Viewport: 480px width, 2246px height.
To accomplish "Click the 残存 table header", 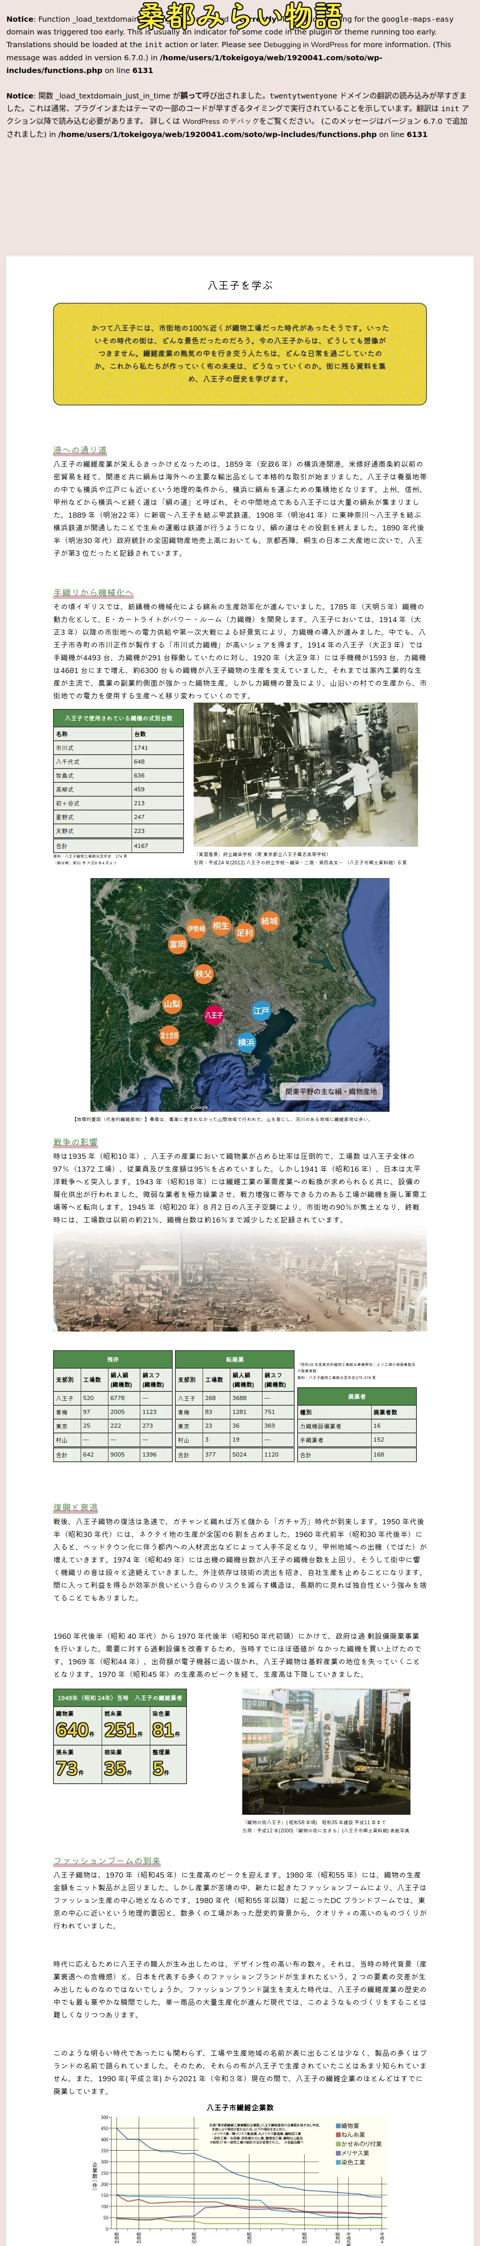I will pos(113,1359).
